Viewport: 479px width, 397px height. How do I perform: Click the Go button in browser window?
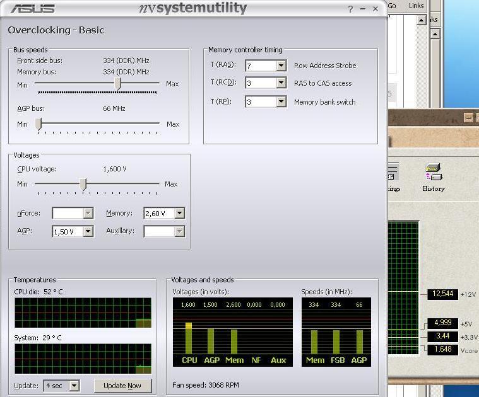392,6
